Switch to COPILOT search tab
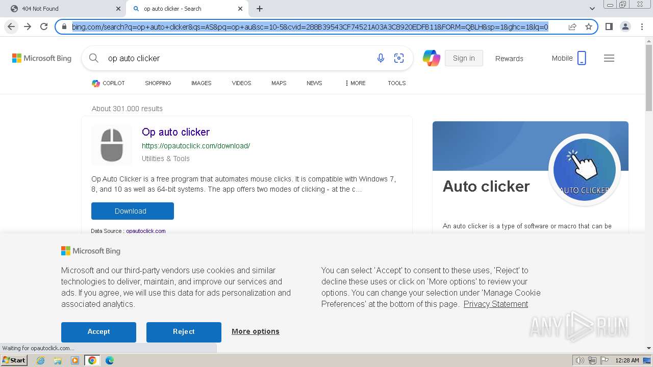This screenshot has width=653, height=367. 108,83
